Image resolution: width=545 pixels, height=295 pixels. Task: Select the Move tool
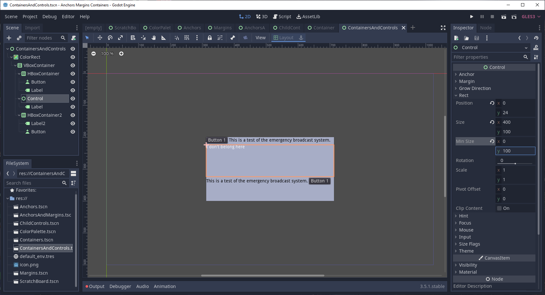(100, 38)
